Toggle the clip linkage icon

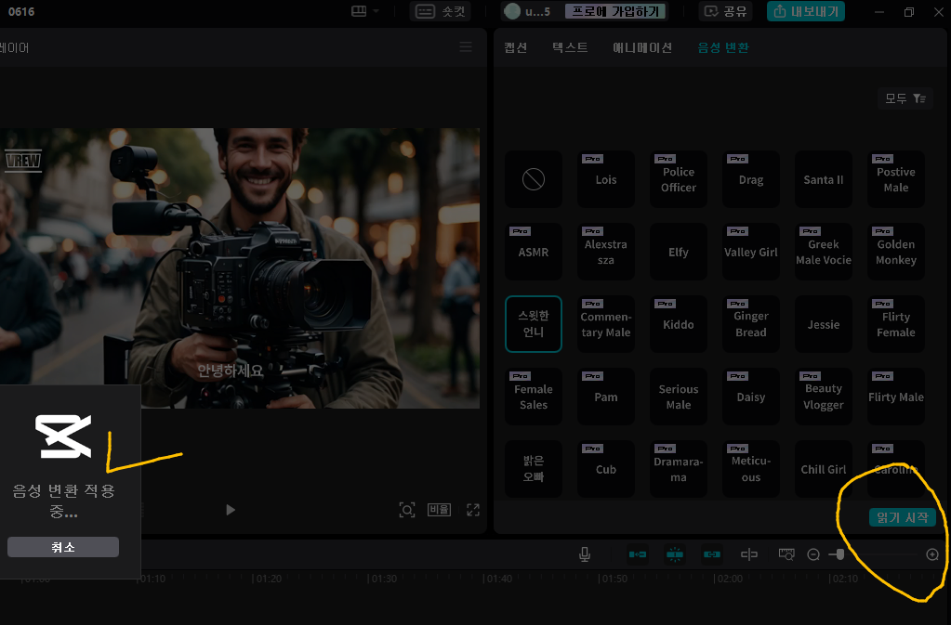point(712,554)
